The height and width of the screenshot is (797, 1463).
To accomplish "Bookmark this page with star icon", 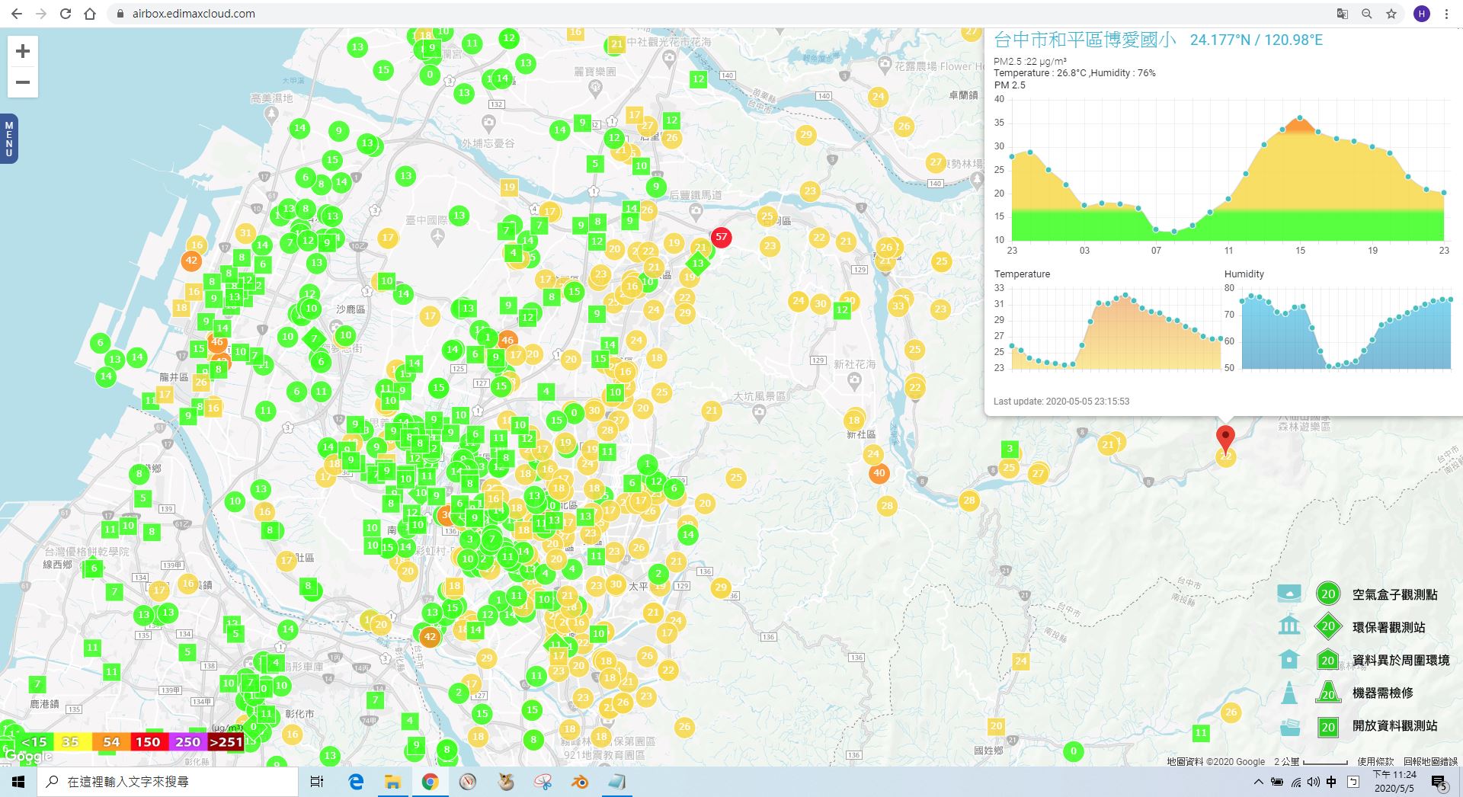I will (x=1391, y=14).
